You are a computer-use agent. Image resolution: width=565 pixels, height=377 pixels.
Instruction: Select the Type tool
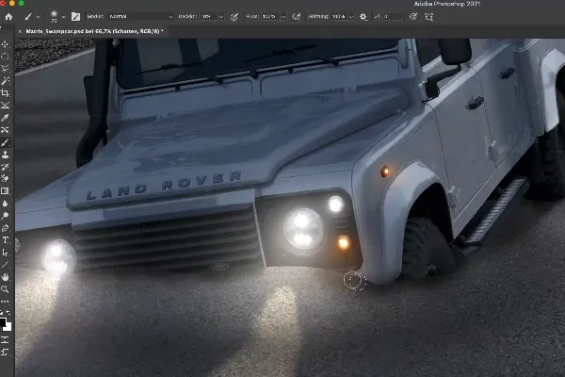click(5, 240)
